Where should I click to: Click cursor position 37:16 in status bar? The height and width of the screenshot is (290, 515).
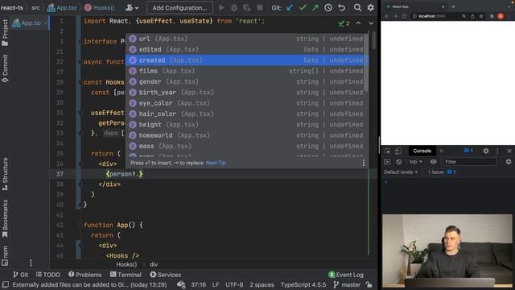(x=198, y=284)
